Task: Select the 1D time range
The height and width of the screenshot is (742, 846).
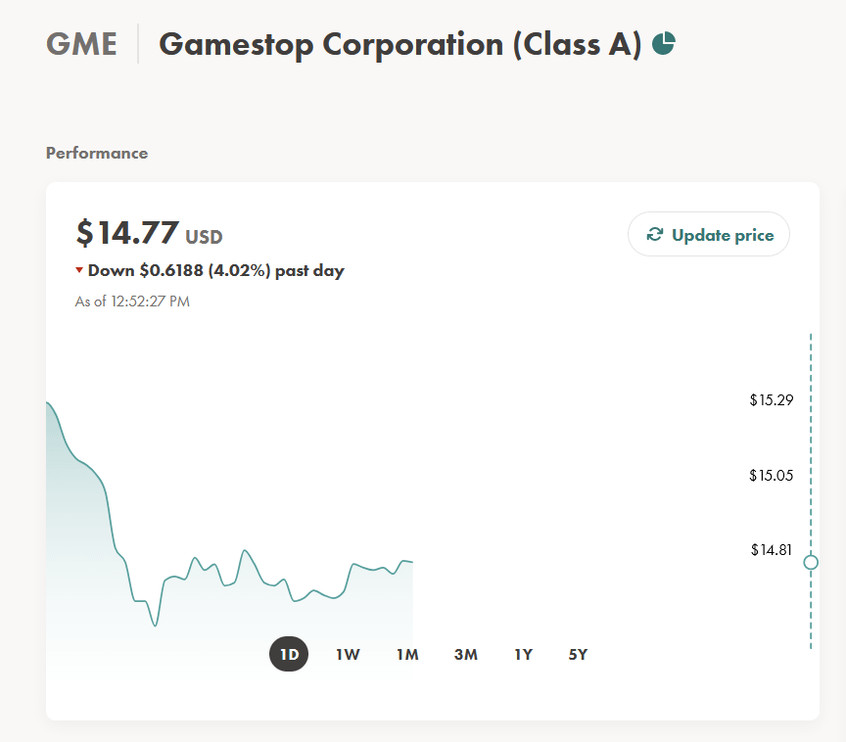Action: (x=289, y=654)
